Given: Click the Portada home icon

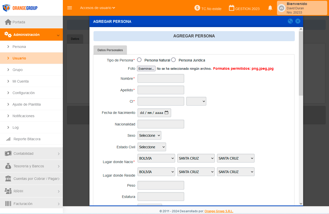Looking at the screenshot, I should 8,22.
